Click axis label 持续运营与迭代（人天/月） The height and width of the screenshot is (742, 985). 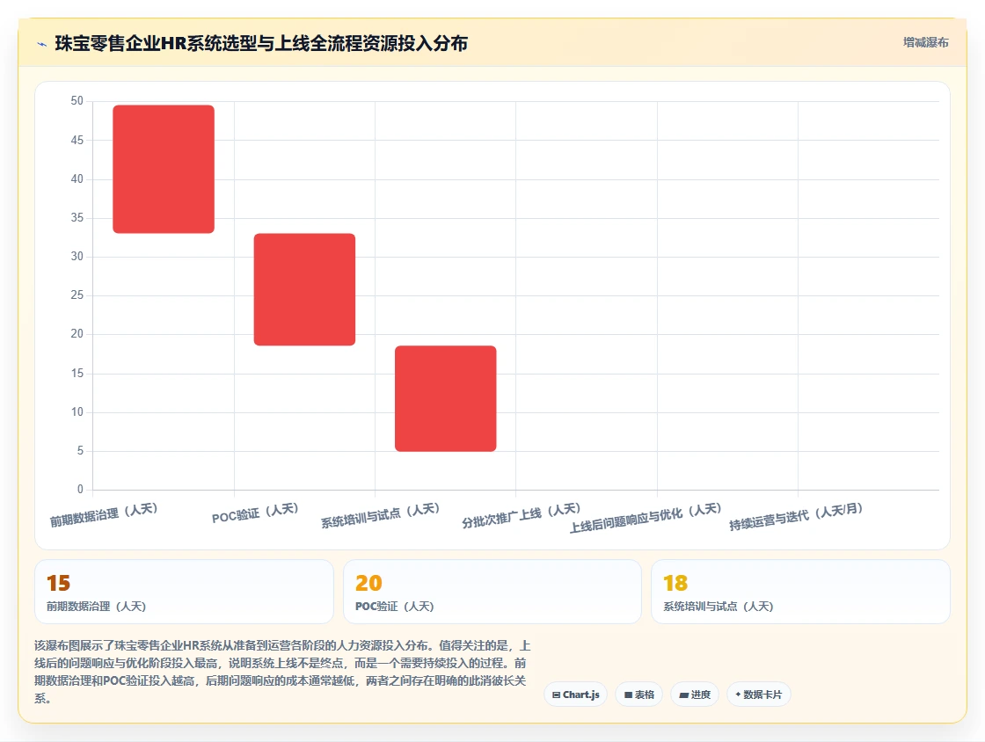[796, 517]
